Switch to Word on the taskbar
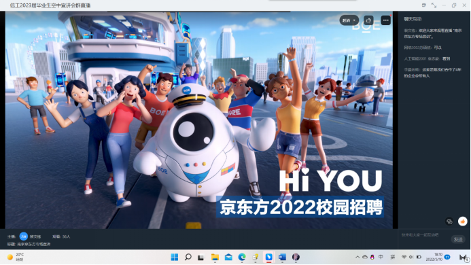The width and height of the screenshot is (471, 265). point(282,257)
